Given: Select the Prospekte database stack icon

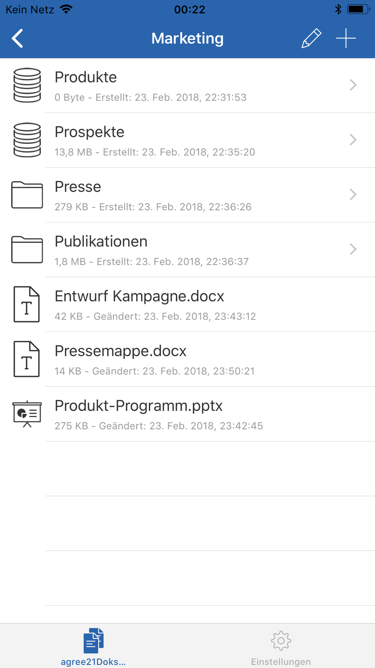Looking at the screenshot, I should point(27,140).
